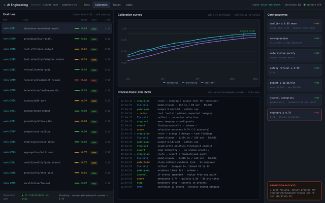Select eval-2274 schema/typed-output row
This screenshot has height=203, width=325.
[x=56, y=111]
